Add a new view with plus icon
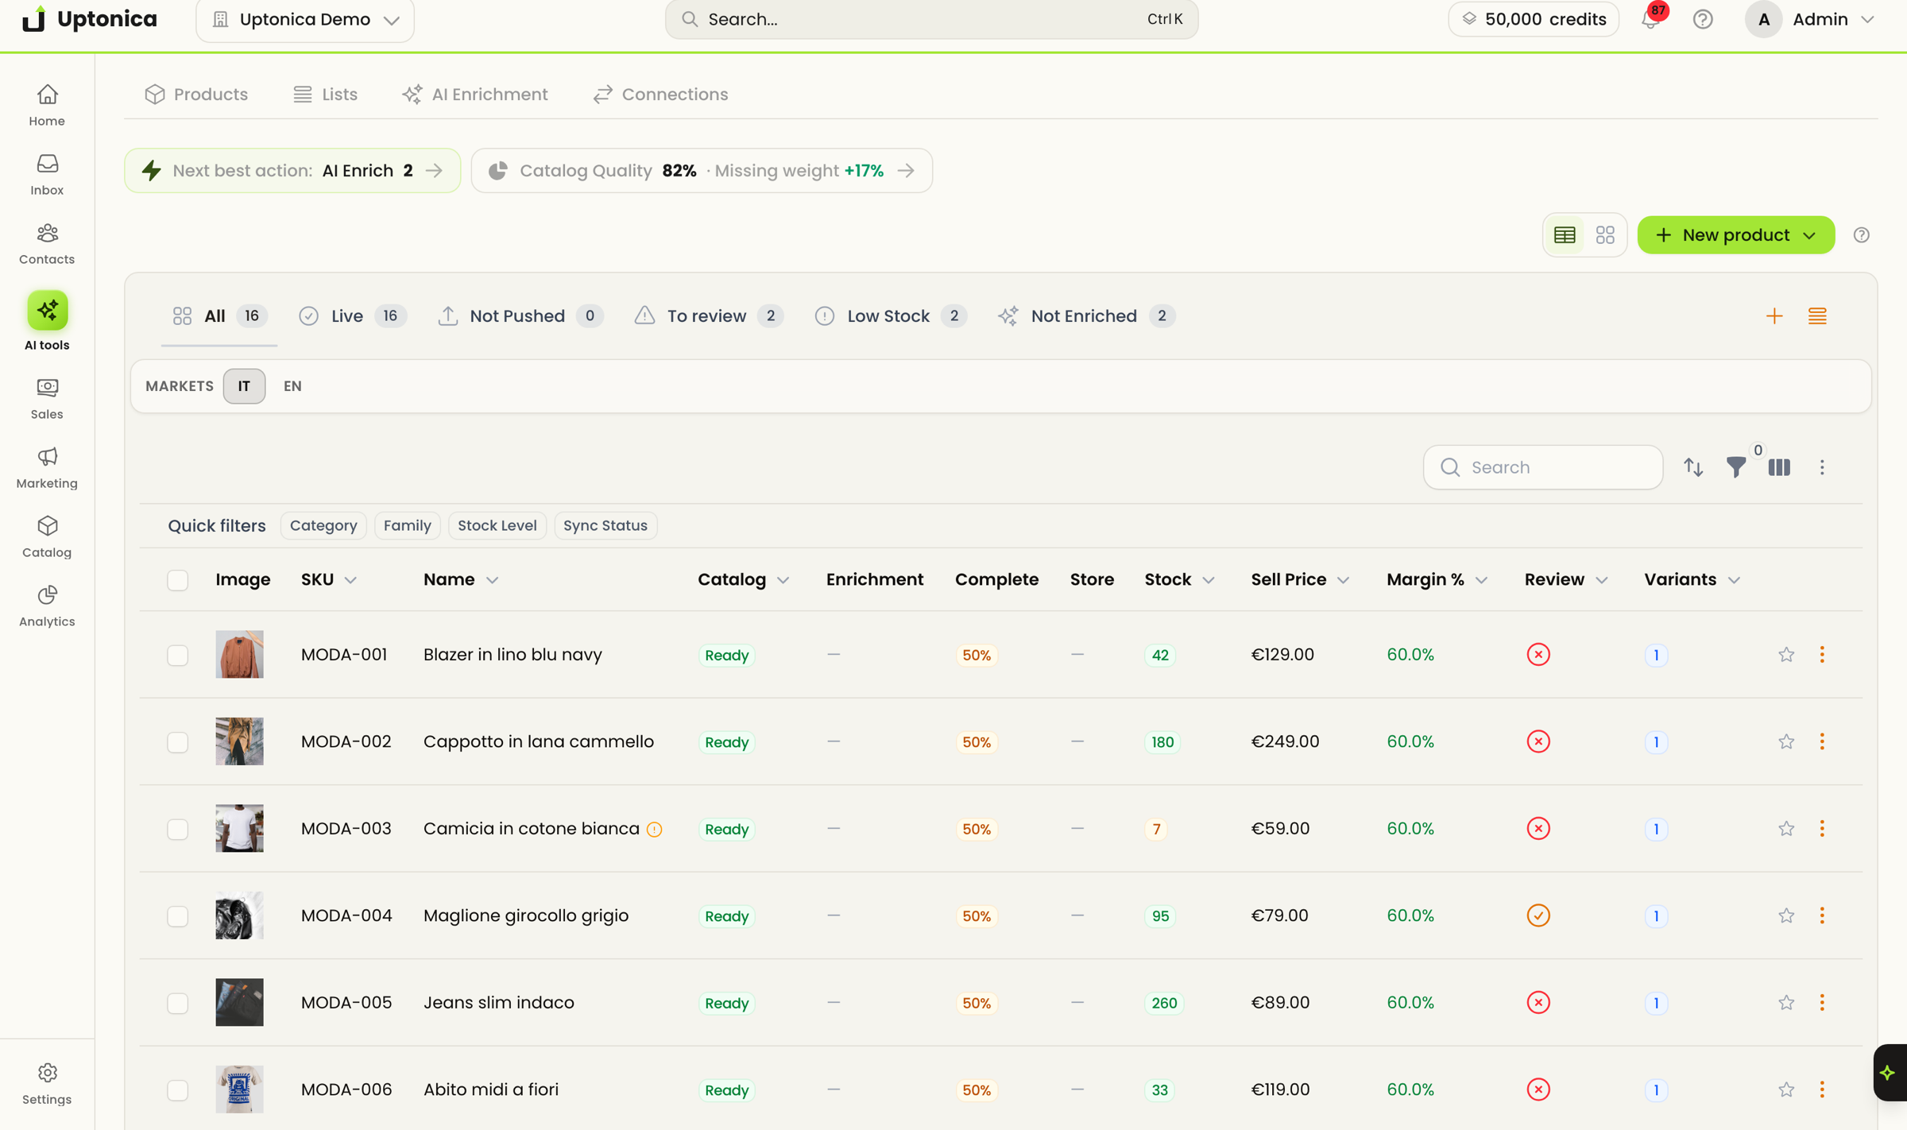This screenshot has width=1907, height=1130. tap(1774, 316)
